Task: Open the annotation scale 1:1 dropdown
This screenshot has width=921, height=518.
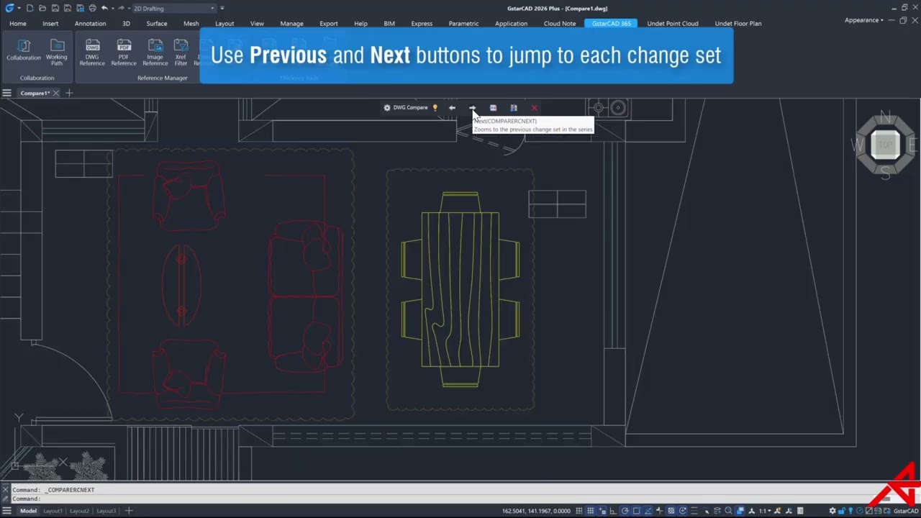Action: point(766,511)
